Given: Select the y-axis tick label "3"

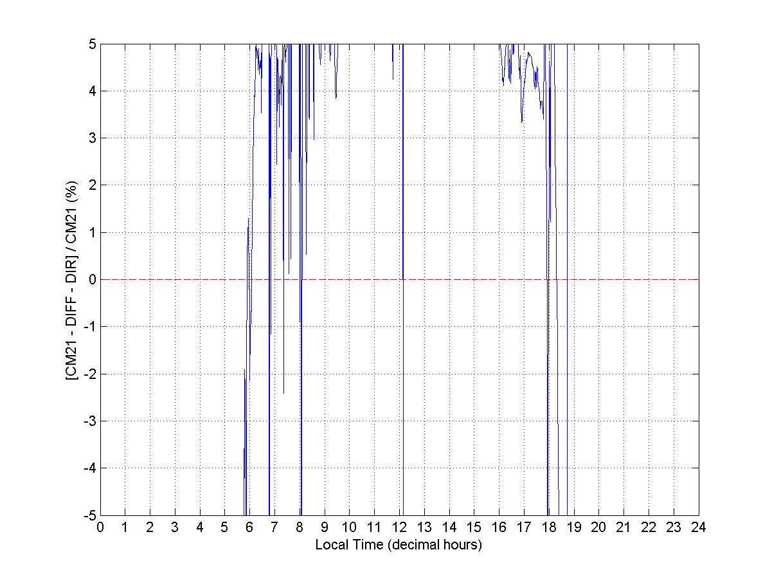Looking at the screenshot, I should 93,138.
